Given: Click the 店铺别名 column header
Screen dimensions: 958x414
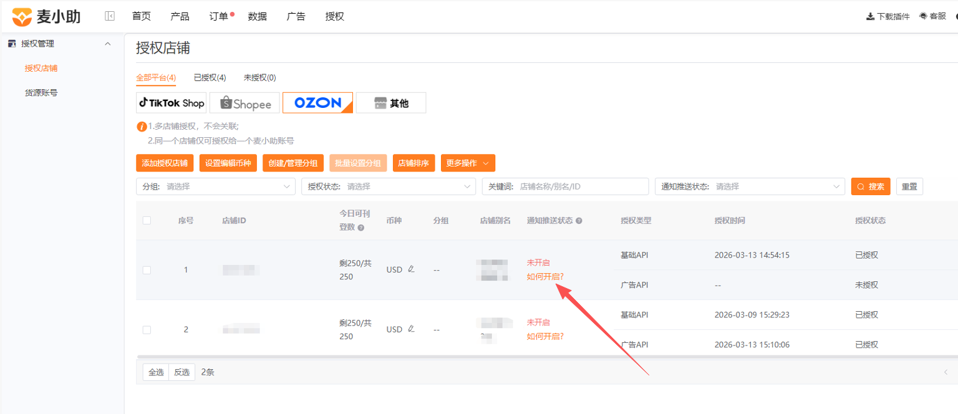Looking at the screenshot, I should click(x=495, y=221).
